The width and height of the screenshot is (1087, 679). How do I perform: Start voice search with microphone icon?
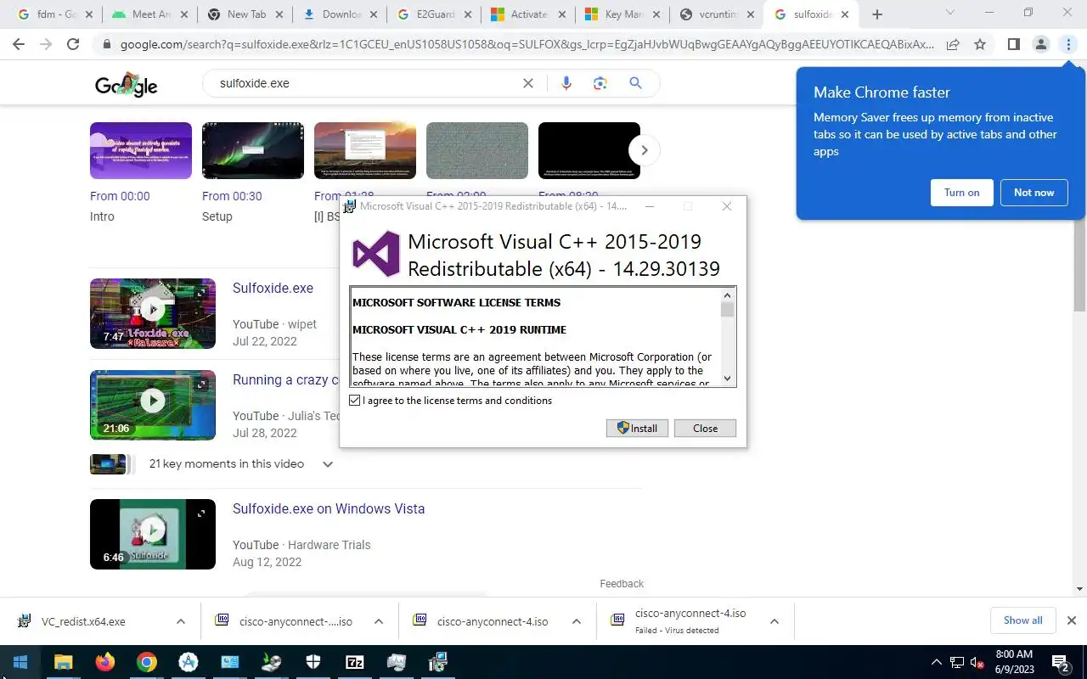tap(566, 83)
